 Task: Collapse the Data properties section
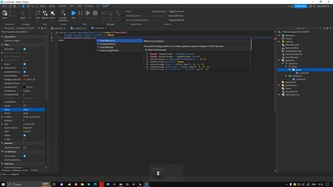tap(2, 45)
